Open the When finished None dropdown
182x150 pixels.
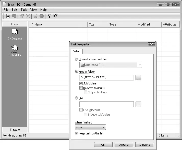tap(90, 127)
